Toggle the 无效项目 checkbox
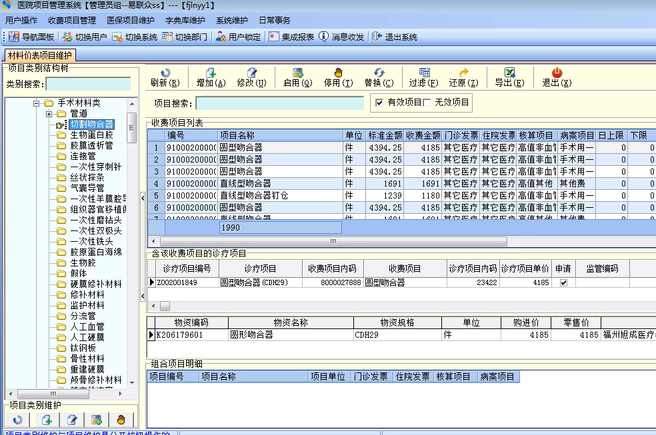Image resolution: width=656 pixels, height=435 pixels. pos(427,103)
